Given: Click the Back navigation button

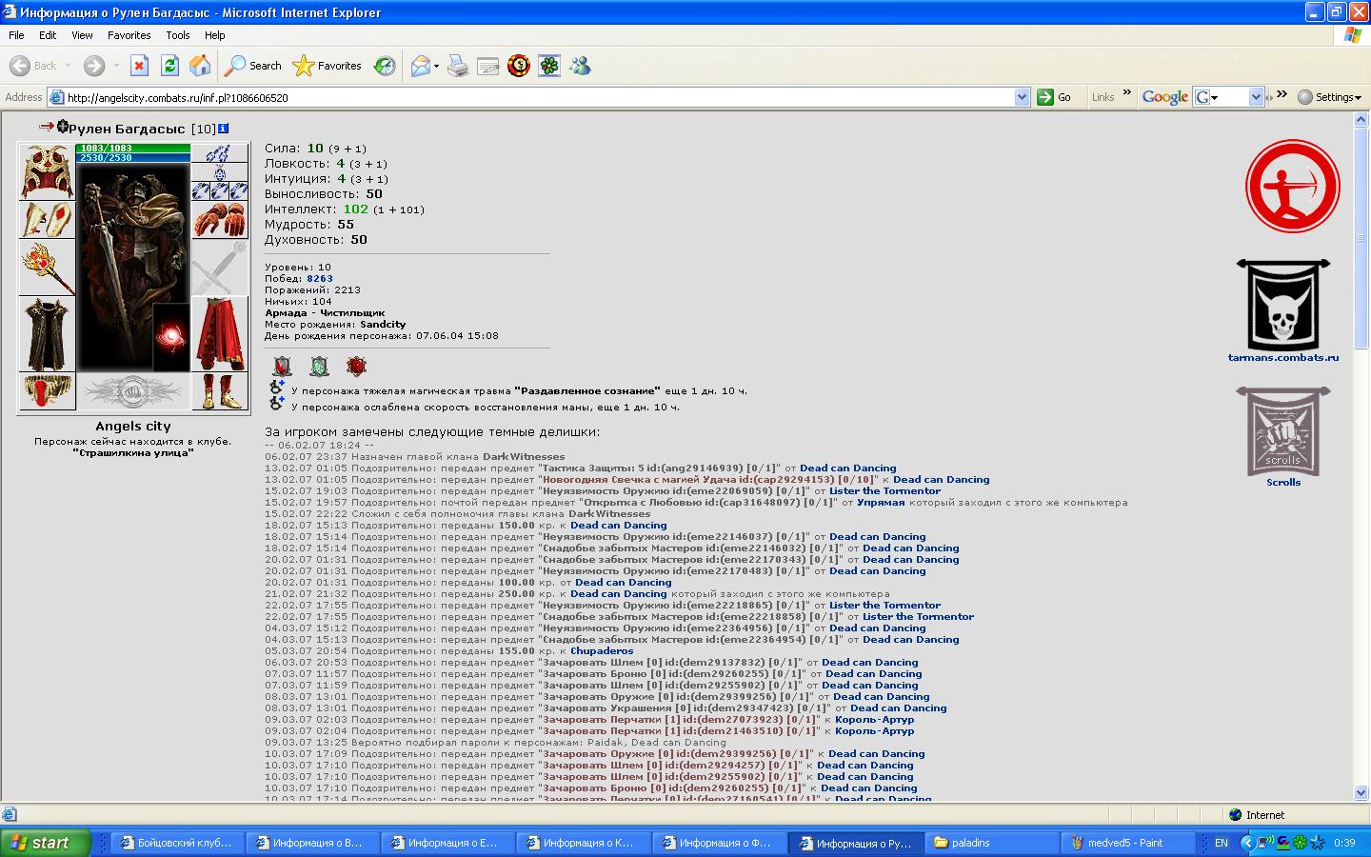Looking at the screenshot, I should [x=33, y=66].
